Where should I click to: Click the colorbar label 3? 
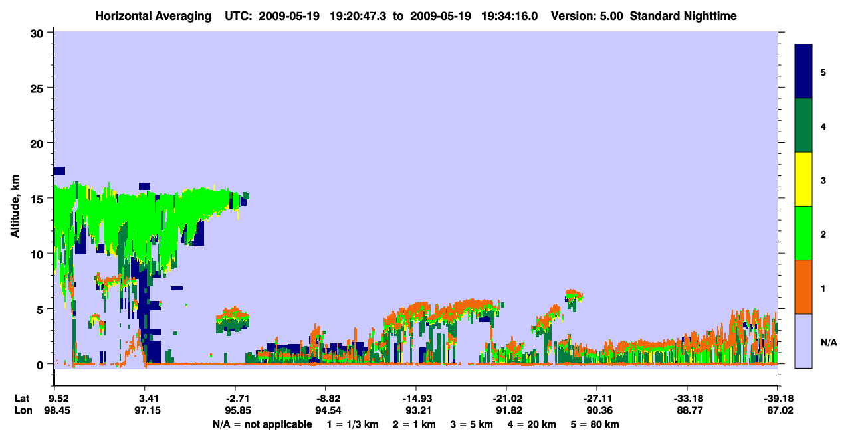(823, 180)
